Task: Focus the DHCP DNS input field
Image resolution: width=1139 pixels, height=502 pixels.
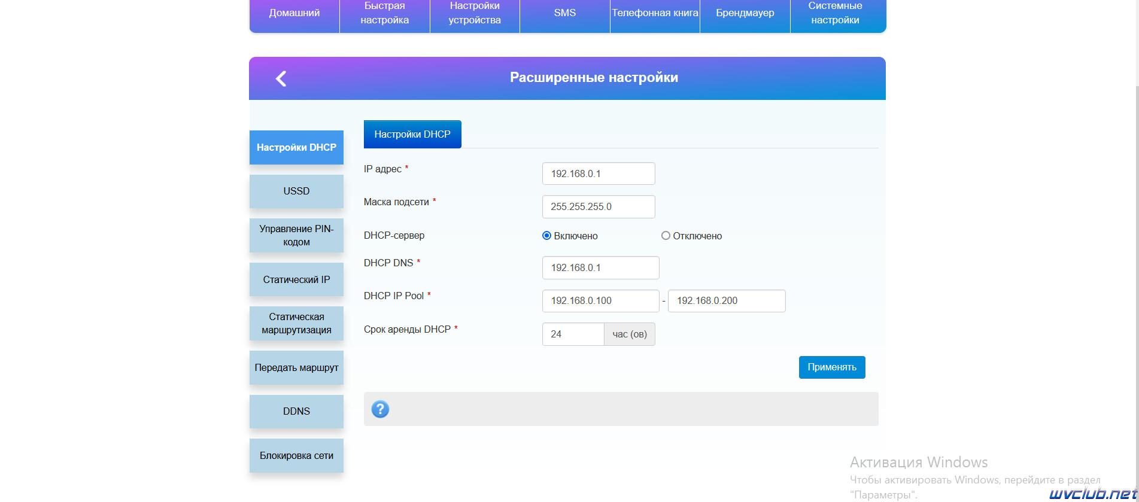Action: tap(601, 267)
